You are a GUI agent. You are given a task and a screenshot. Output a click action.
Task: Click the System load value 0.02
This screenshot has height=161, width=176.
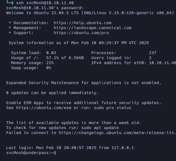[x=51, y=53]
